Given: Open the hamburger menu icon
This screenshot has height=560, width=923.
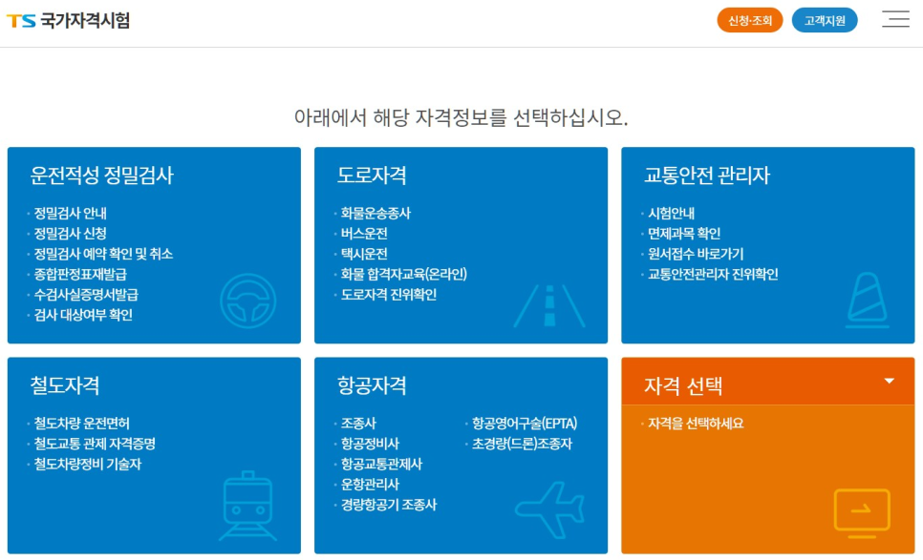Looking at the screenshot, I should click(895, 19).
